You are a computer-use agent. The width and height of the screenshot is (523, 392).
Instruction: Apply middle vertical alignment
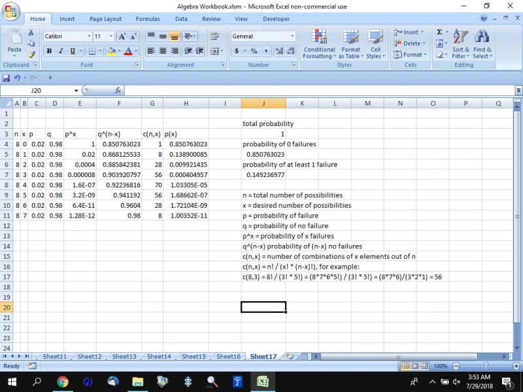pos(162,36)
